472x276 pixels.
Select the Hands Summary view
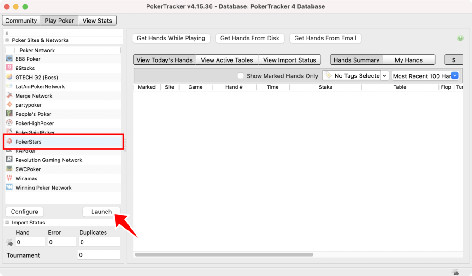tap(356, 60)
